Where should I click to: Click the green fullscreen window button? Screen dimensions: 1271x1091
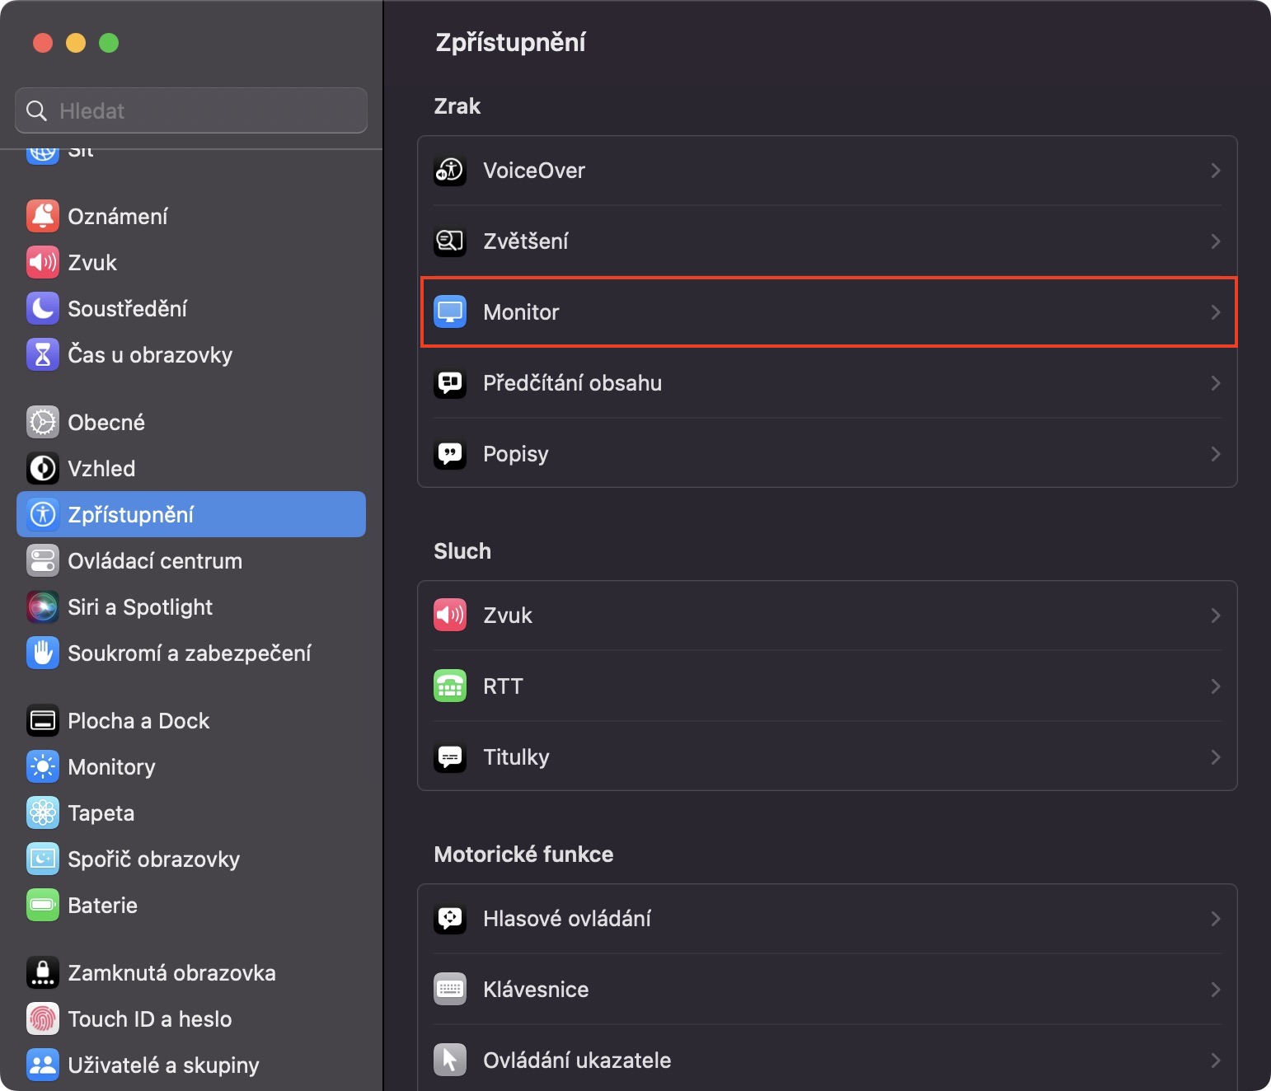tap(109, 43)
